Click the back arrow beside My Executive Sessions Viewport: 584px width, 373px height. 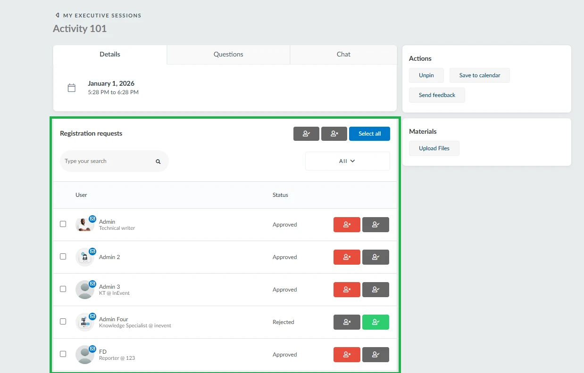[57, 15]
